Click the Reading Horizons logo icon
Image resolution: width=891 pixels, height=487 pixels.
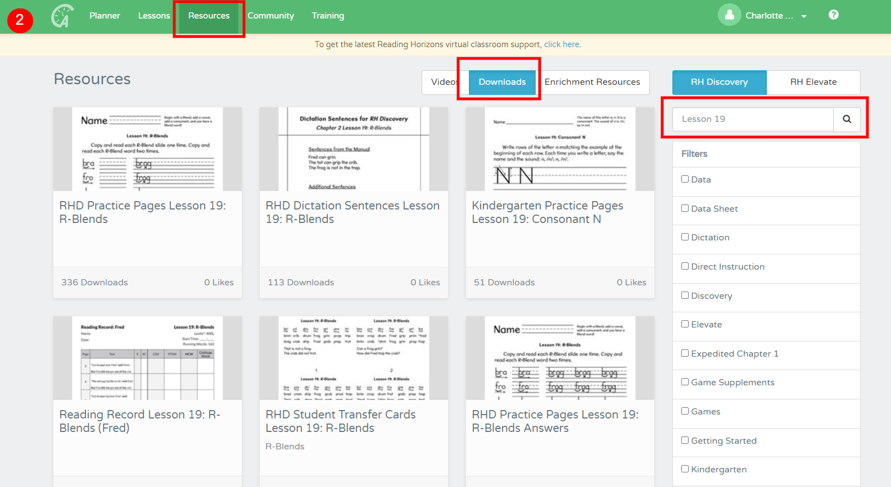(x=62, y=16)
